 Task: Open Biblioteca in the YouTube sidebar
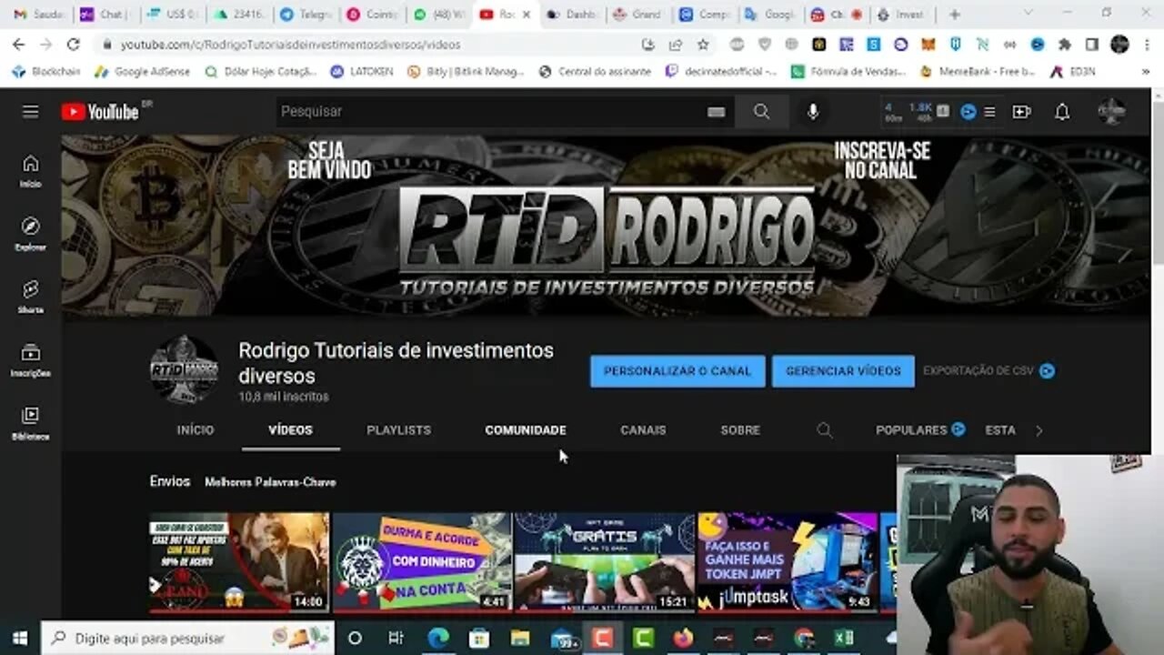[x=31, y=423]
